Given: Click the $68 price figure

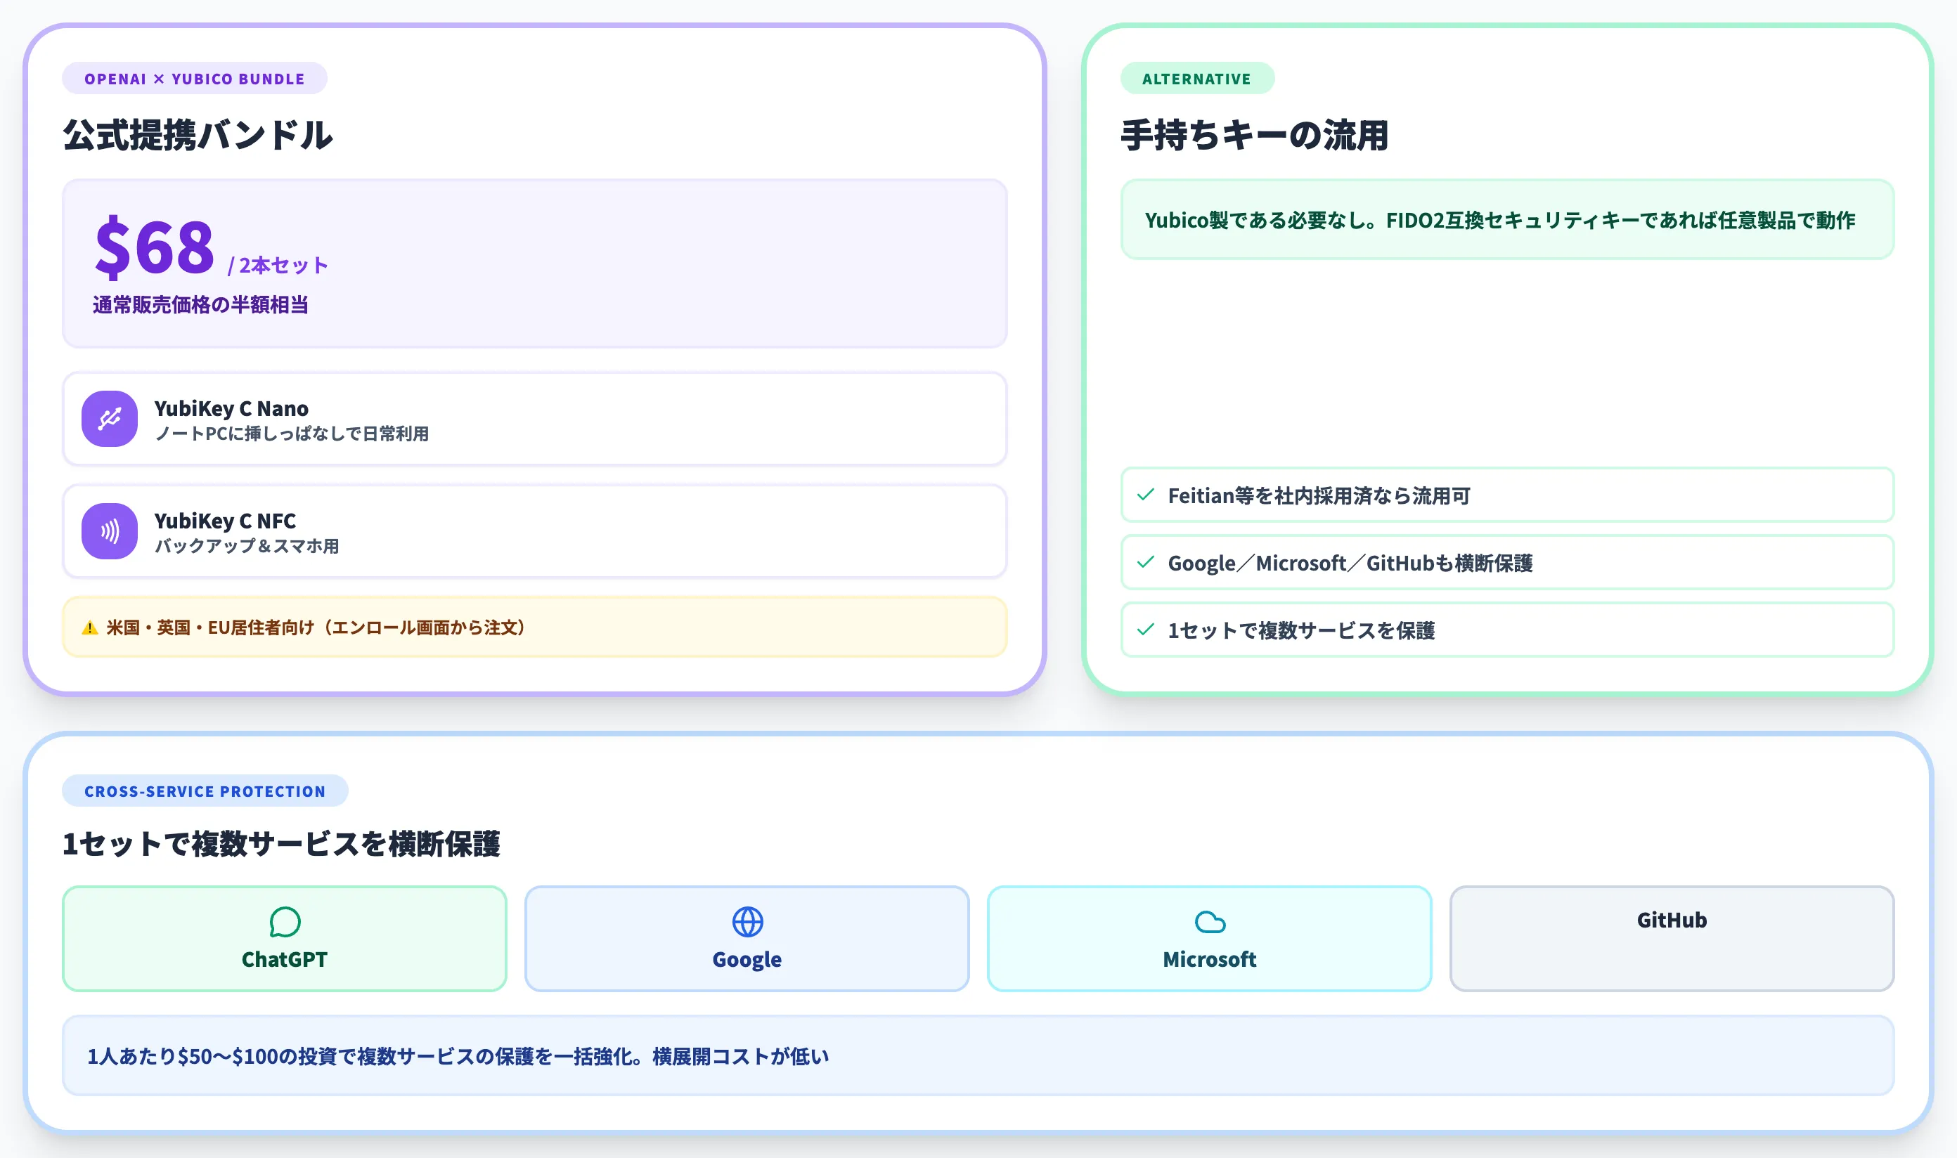Looking at the screenshot, I should point(155,247).
